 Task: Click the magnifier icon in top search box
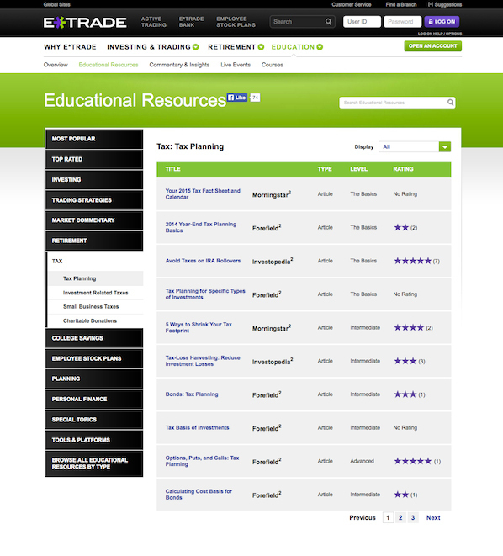(x=329, y=22)
